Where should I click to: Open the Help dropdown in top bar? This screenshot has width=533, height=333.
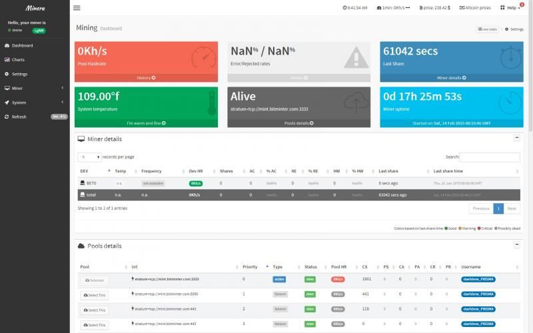(510, 8)
